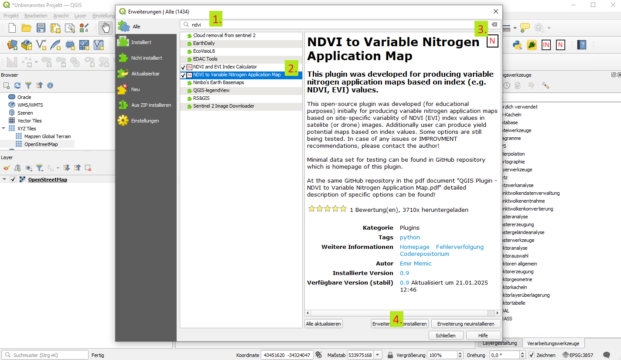Open the Ansicht menu

tap(61, 16)
